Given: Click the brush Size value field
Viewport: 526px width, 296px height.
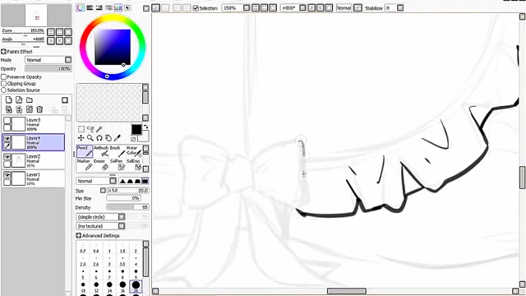Looking at the screenshot, I should [128, 190].
